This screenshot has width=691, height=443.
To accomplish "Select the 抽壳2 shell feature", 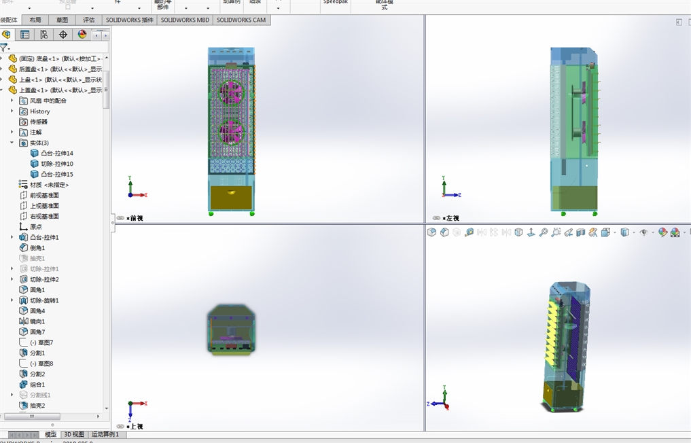I will (32, 406).
